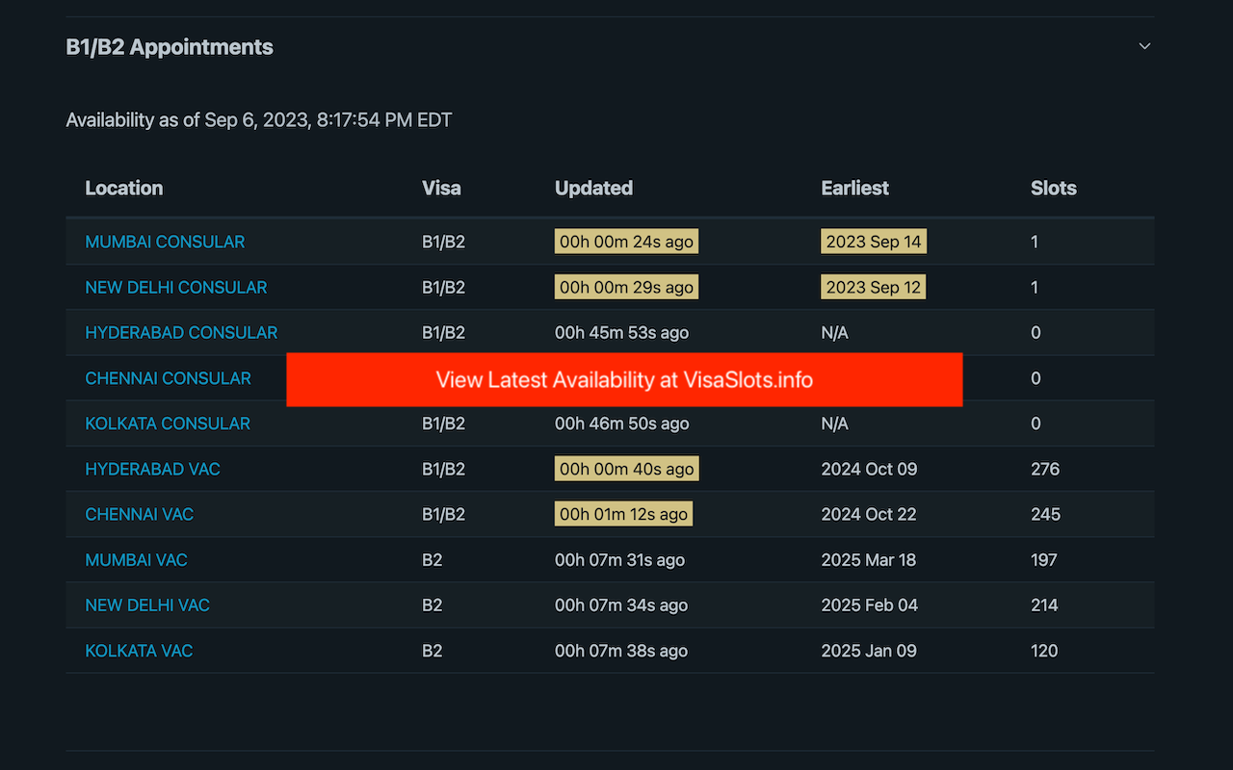Open the KOLKATA VAC location link
The width and height of the screenshot is (1233, 770).
tap(139, 651)
